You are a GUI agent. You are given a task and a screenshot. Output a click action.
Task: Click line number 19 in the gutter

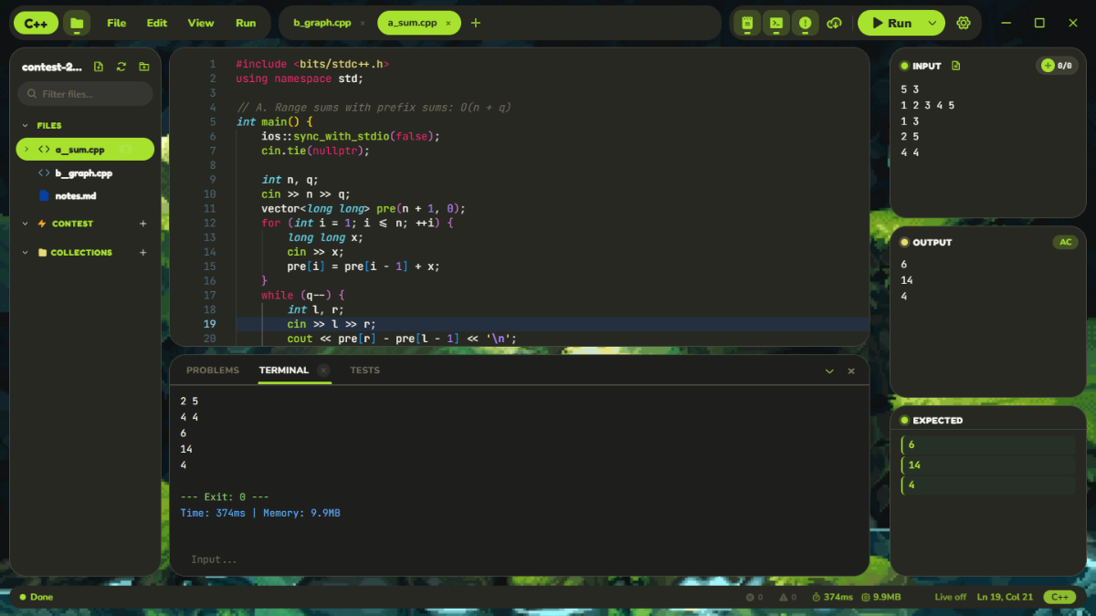pos(210,324)
